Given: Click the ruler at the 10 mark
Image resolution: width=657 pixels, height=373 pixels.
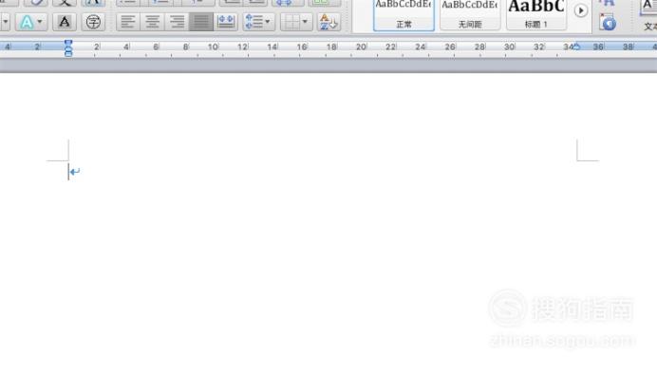Looking at the screenshot, I should pyautogui.click(x=213, y=47).
